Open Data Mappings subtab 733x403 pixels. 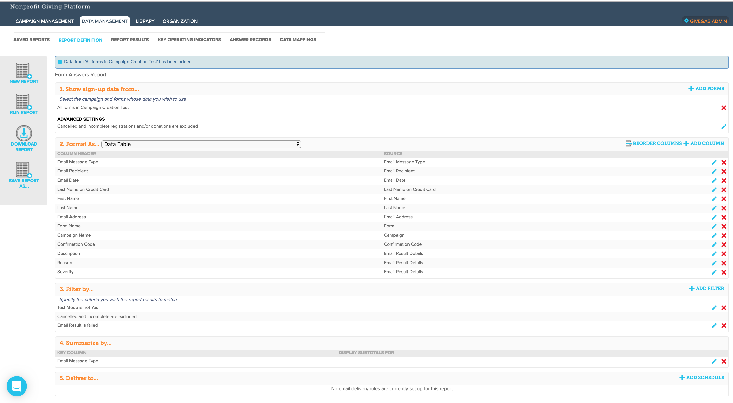pos(298,40)
